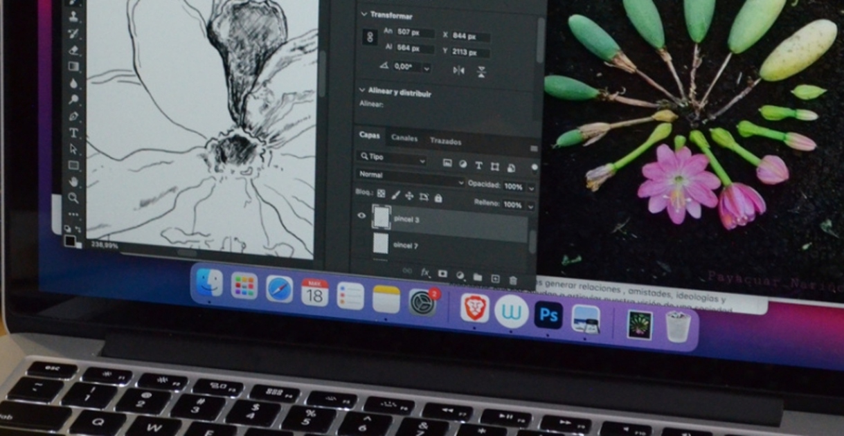This screenshot has height=436, width=844.
Task: Open the Trazados tab
Action: (x=445, y=141)
